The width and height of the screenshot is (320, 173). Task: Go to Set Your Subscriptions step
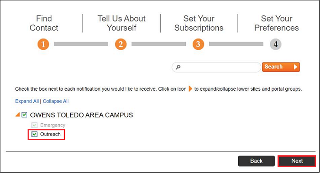click(x=199, y=23)
